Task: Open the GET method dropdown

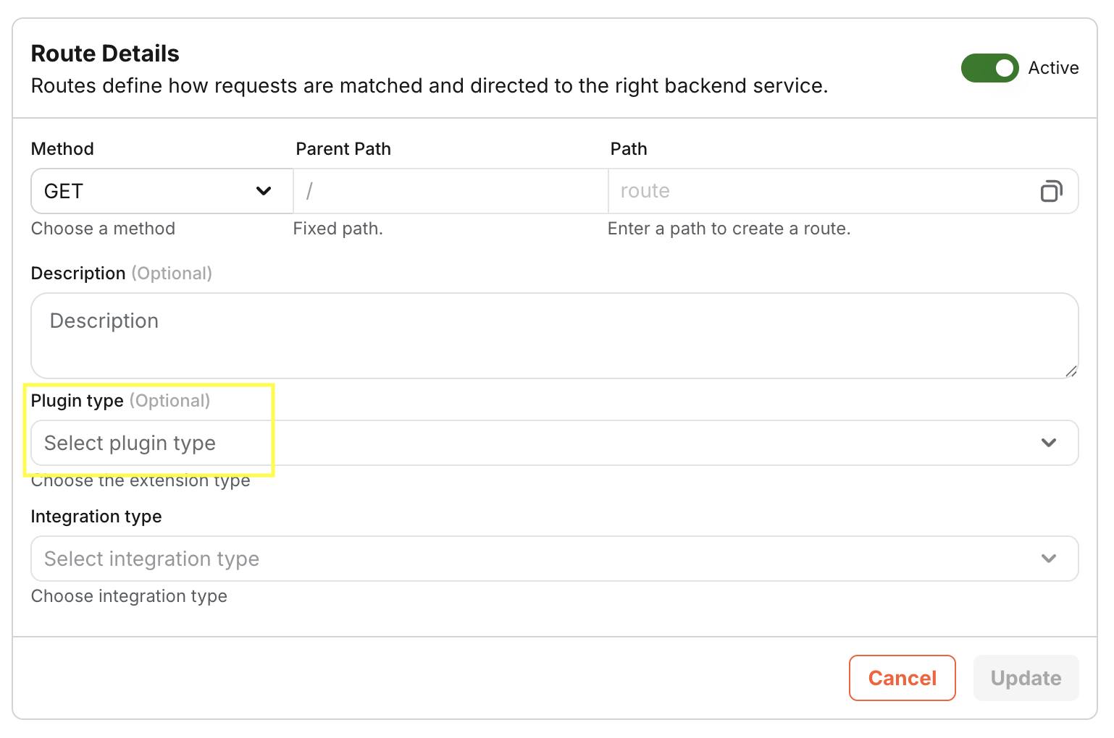Action: [162, 191]
